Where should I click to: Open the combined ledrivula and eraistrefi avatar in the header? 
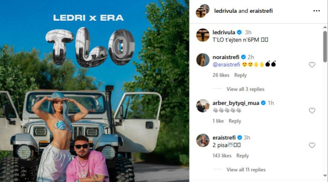(203, 11)
